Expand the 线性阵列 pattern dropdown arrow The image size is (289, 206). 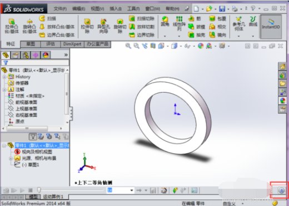pos(179,36)
